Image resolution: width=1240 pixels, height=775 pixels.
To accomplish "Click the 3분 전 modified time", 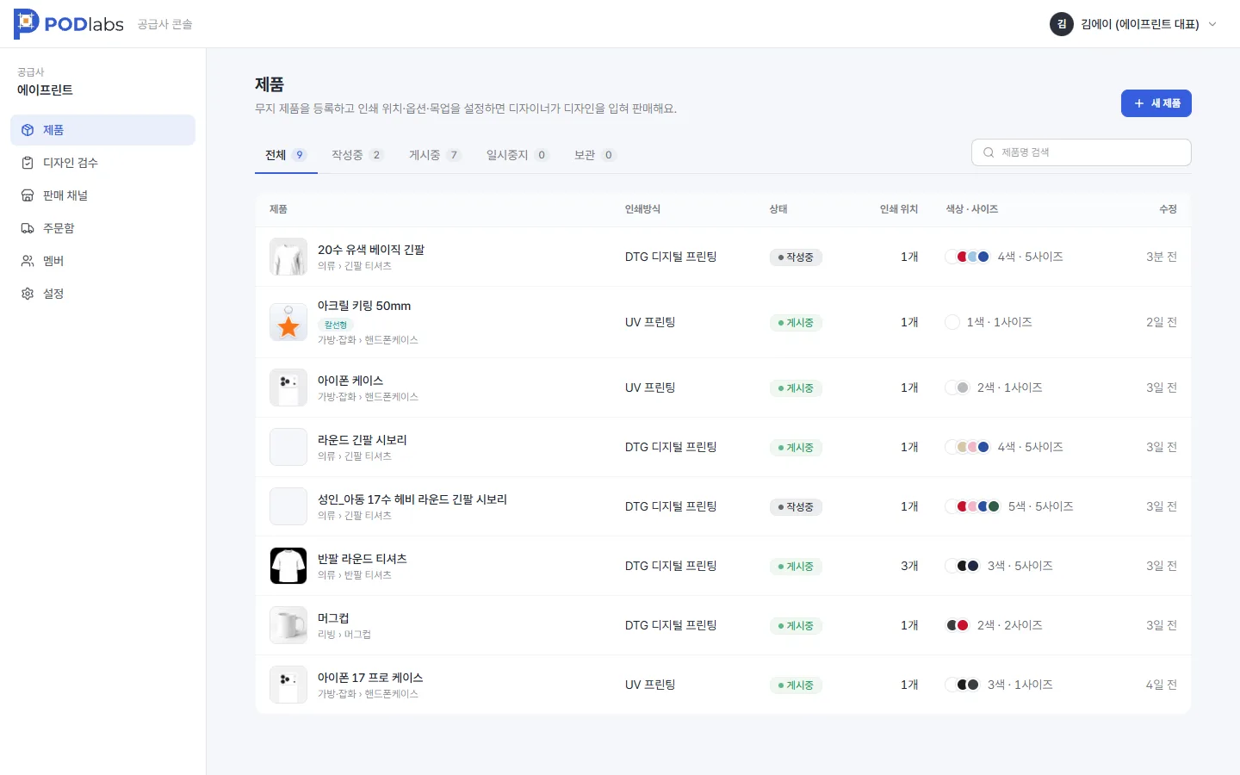I will [x=1161, y=257].
